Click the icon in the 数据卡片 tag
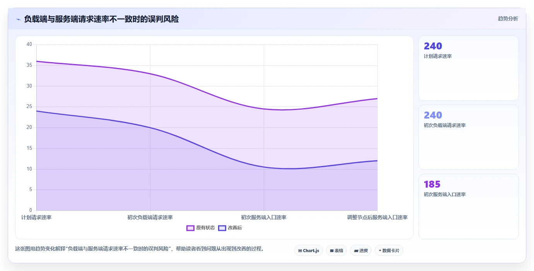534x271 pixels. 380,251
